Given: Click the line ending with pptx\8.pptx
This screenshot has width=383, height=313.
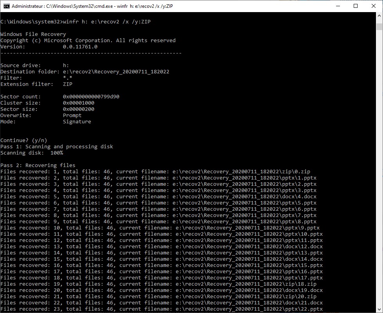Looking at the screenshot, I should [158, 222].
